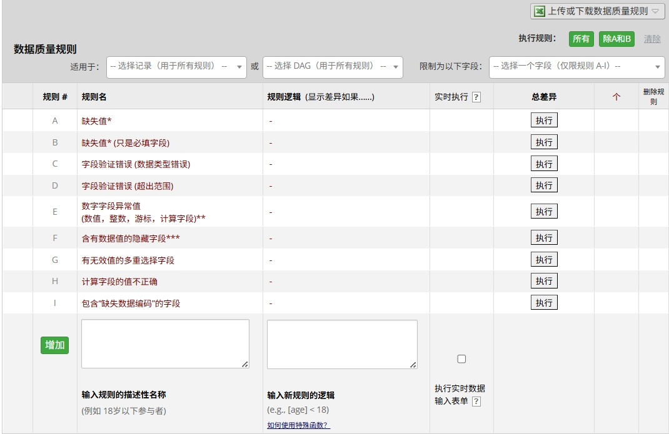
Task: Open the 选择一个字段 dropdown
Action: tap(577, 67)
